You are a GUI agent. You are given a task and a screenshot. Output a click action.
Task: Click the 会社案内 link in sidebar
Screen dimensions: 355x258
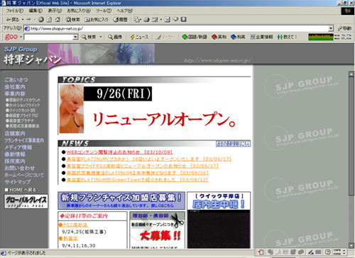(15, 86)
